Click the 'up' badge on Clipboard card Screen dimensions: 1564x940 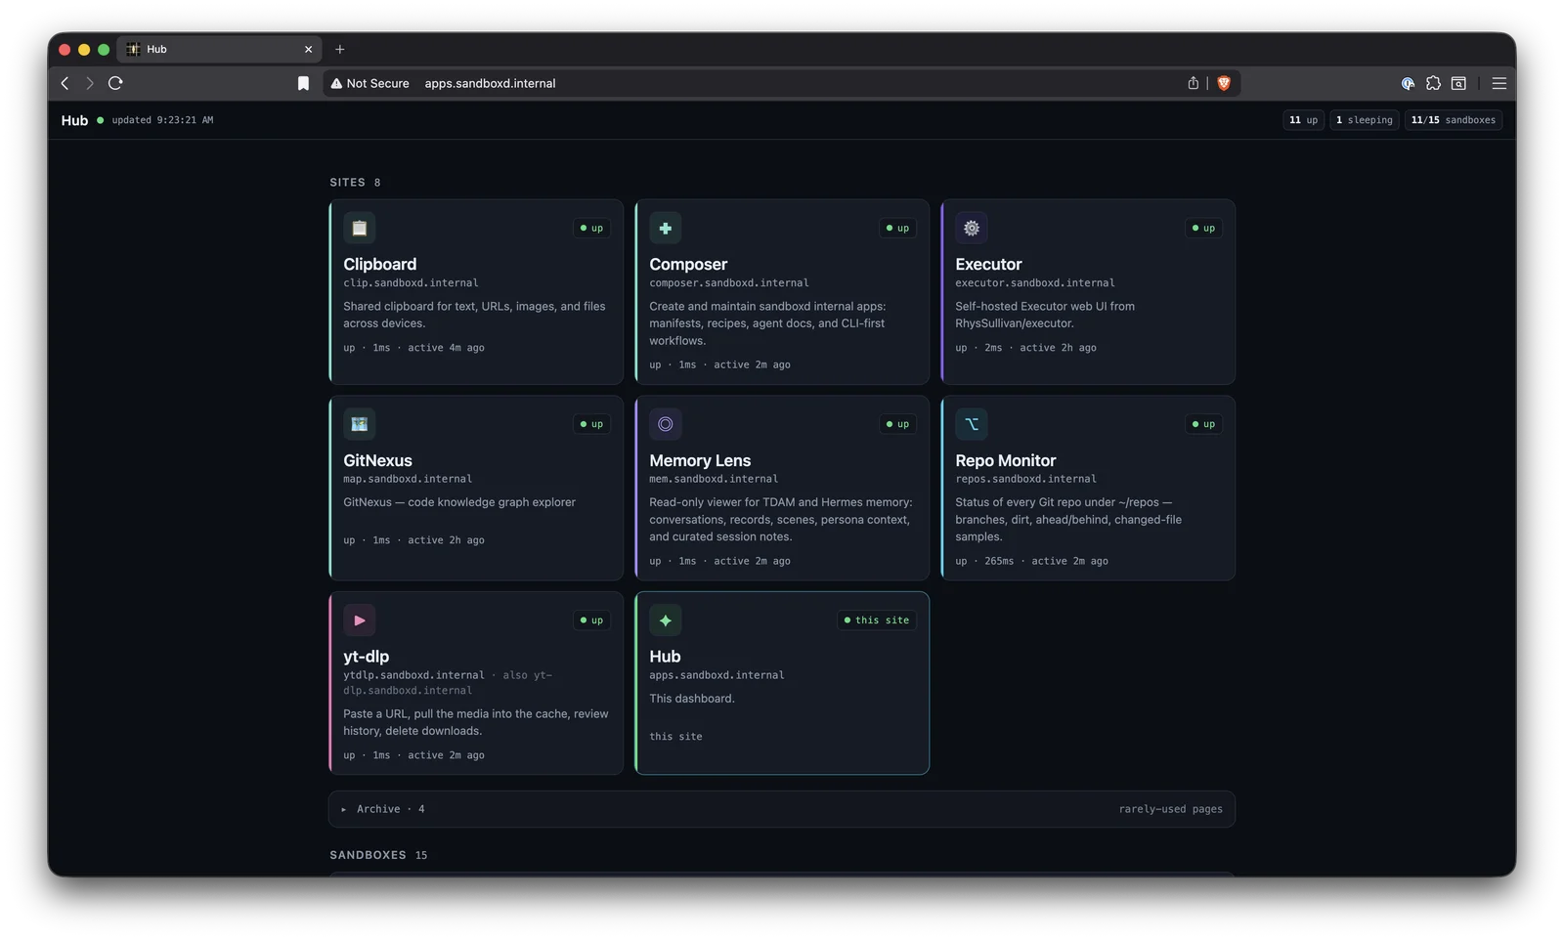[591, 228]
